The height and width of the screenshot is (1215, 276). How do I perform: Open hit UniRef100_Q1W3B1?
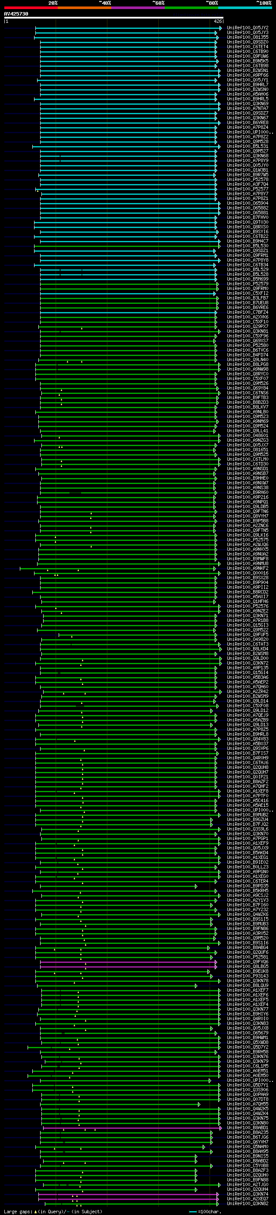coord(247,170)
